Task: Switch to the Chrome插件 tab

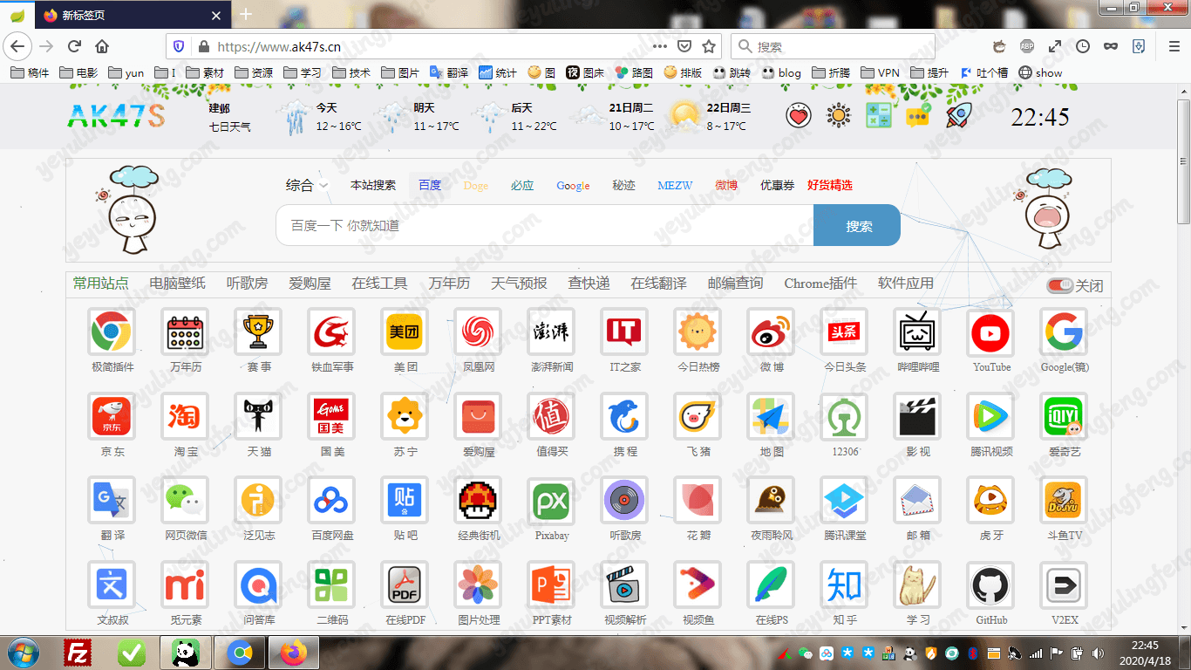Action: click(x=820, y=284)
